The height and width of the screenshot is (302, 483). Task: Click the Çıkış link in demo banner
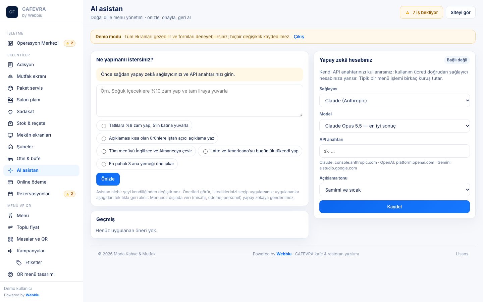click(299, 37)
